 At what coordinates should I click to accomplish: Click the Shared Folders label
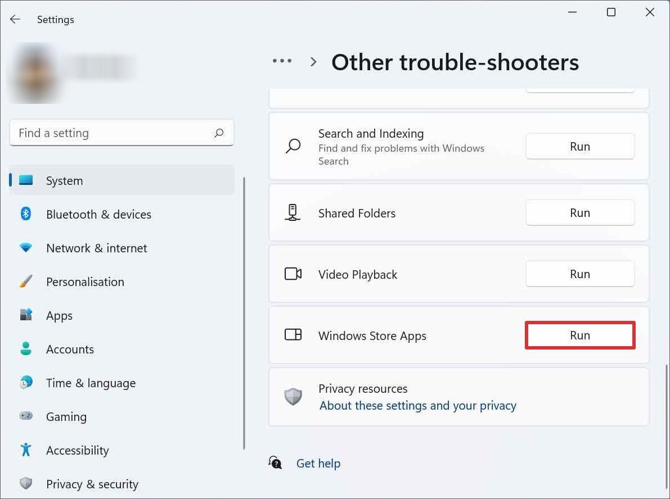pyautogui.click(x=357, y=213)
